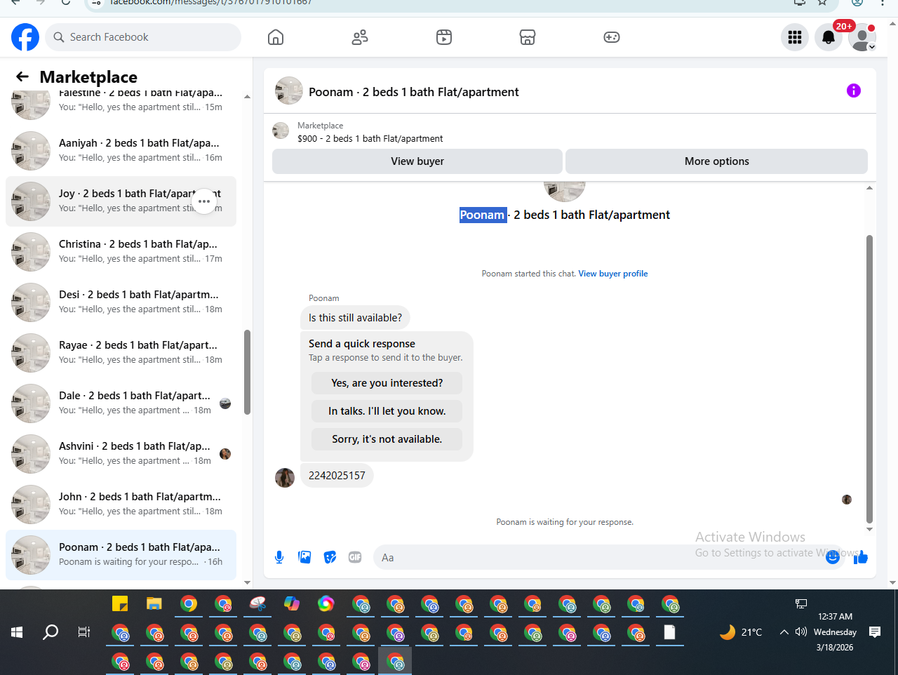The width and height of the screenshot is (898, 675).
Task: Focus the Search Facebook field
Action: (x=143, y=37)
